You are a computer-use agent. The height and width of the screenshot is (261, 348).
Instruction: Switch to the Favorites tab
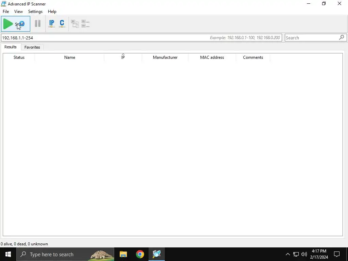coord(32,47)
